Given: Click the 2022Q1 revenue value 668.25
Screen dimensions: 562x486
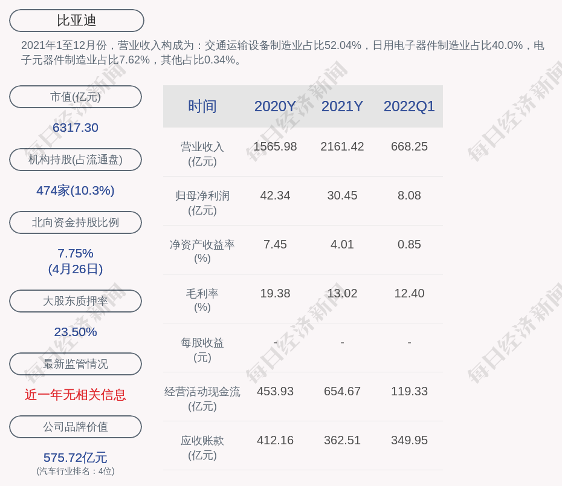Looking at the screenshot, I should 409,147.
